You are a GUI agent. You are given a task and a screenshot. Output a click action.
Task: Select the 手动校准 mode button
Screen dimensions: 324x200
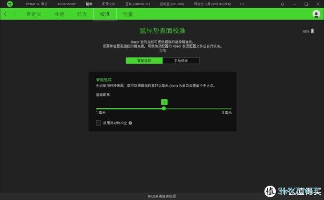[x=181, y=61]
